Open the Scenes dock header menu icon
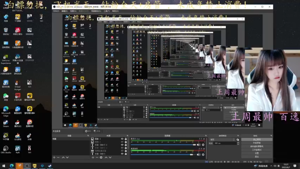300x169 pixels. pos(88,136)
